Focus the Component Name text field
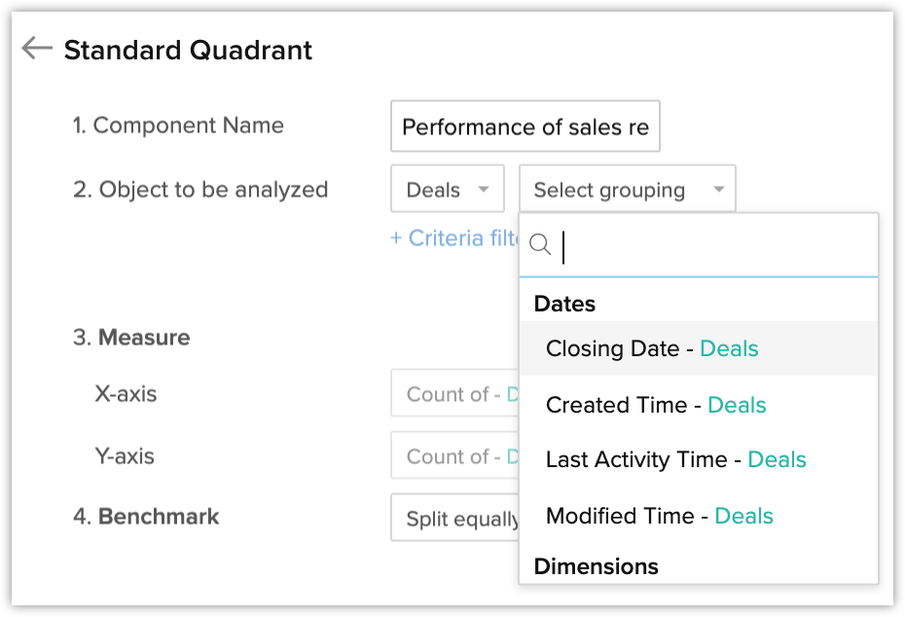 pyautogui.click(x=525, y=127)
